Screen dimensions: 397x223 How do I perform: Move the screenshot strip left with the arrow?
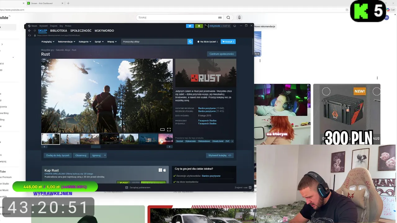[x=44, y=146]
